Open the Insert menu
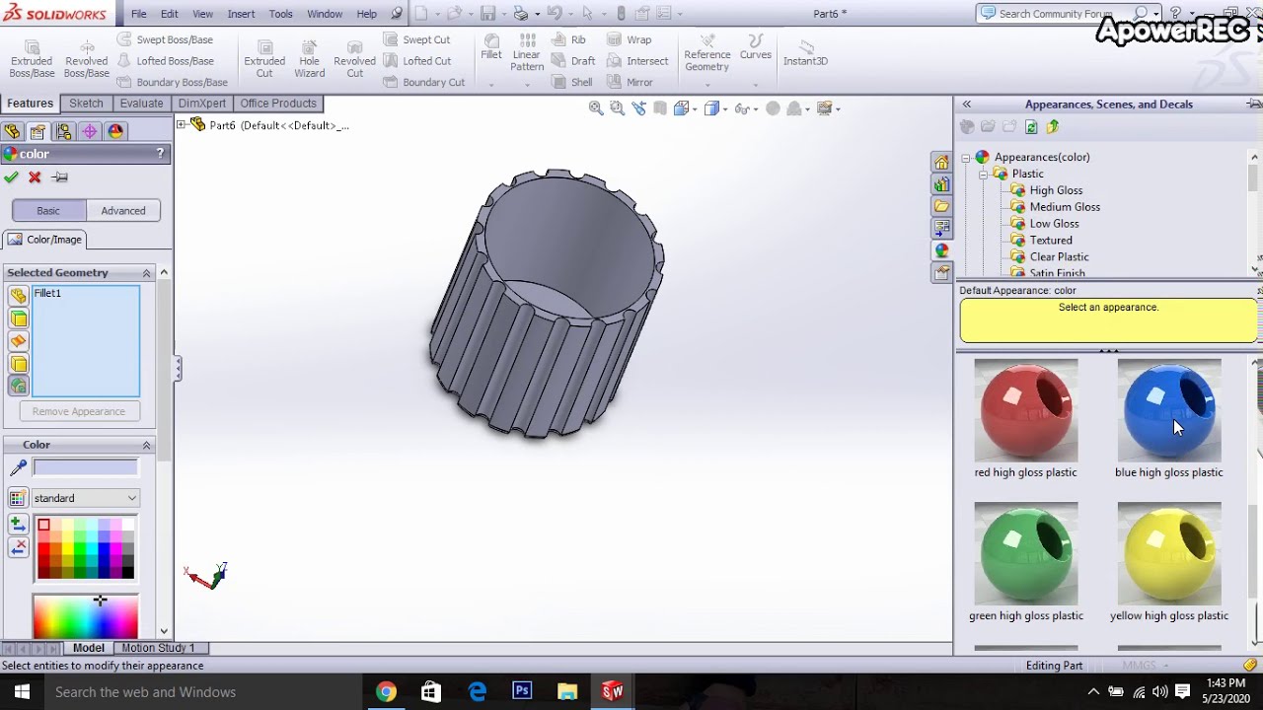The height and width of the screenshot is (710, 1263). [x=241, y=14]
